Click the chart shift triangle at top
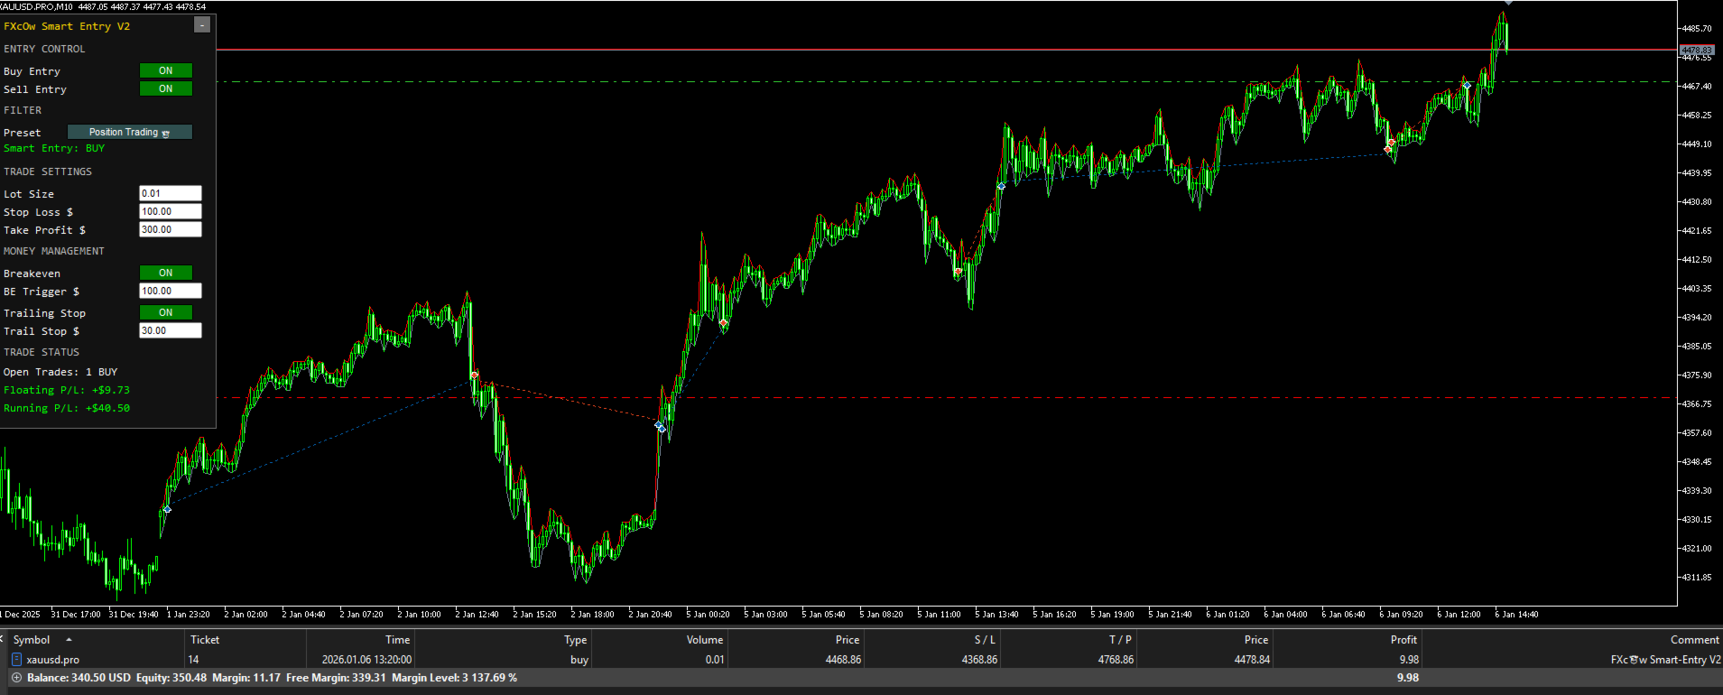The image size is (1723, 695). (1508, 3)
